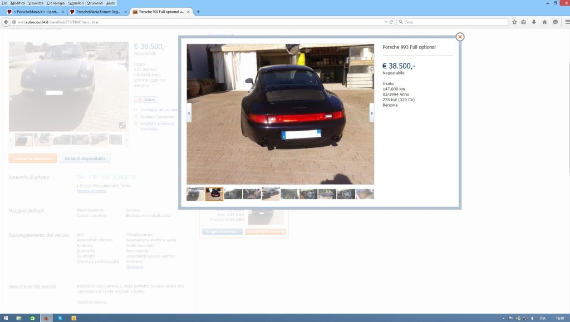Close the photo gallery popup
The height and width of the screenshot is (322, 570).
[x=460, y=37]
